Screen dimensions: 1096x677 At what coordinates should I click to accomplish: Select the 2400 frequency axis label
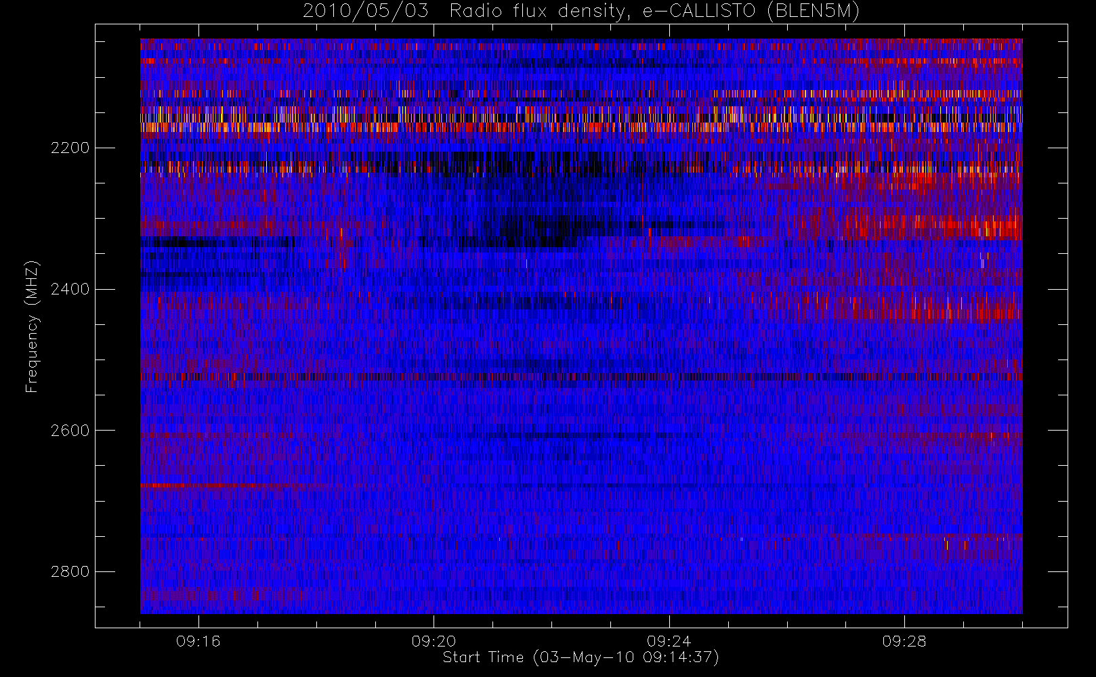coord(70,289)
